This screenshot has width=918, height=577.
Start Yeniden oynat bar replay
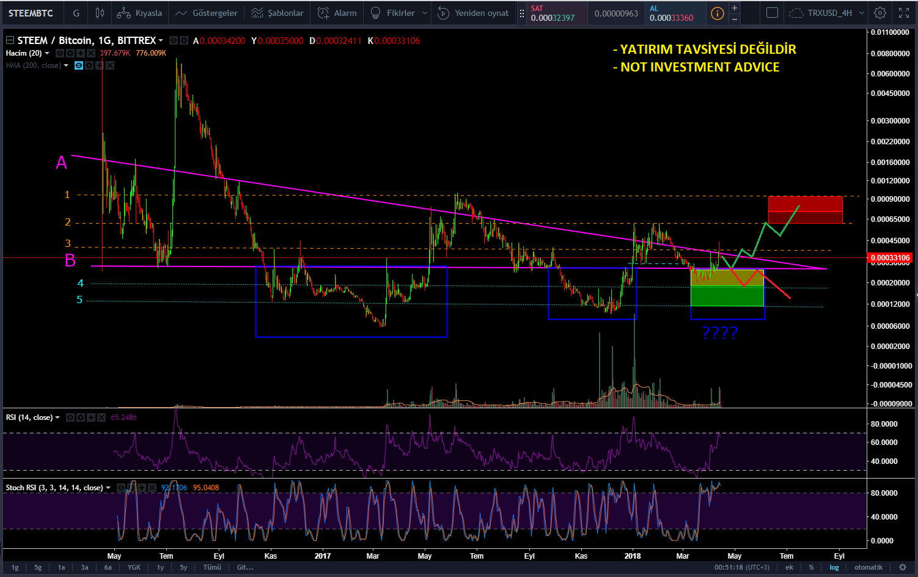coord(474,13)
